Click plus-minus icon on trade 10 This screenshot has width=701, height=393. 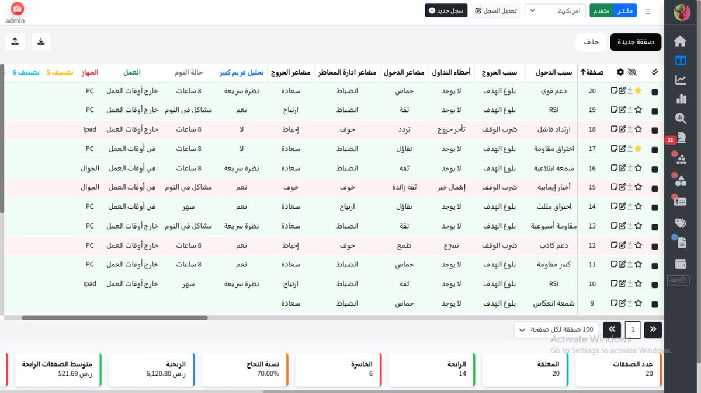(x=630, y=284)
